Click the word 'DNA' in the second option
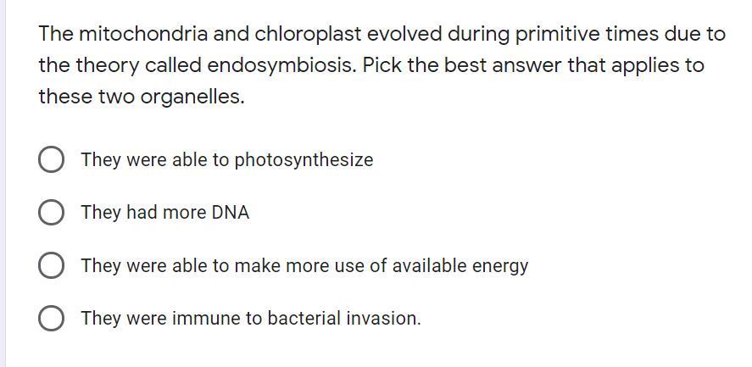 (231, 213)
